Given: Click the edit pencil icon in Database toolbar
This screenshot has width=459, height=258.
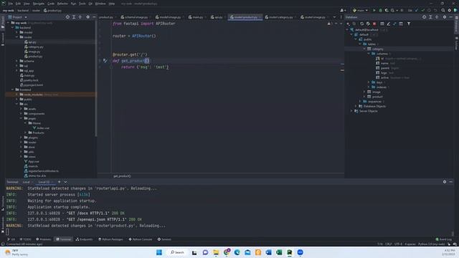Looking at the screenshot, I should tap(389, 24).
